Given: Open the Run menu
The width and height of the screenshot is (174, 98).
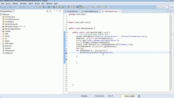Looking at the screenshot, I should [43, 4].
